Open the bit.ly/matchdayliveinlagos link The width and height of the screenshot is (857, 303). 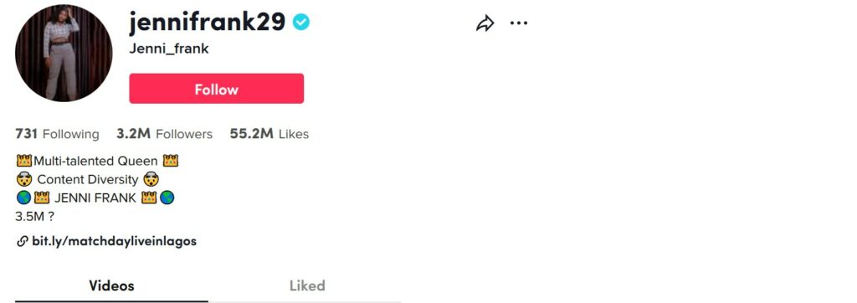coord(114,241)
